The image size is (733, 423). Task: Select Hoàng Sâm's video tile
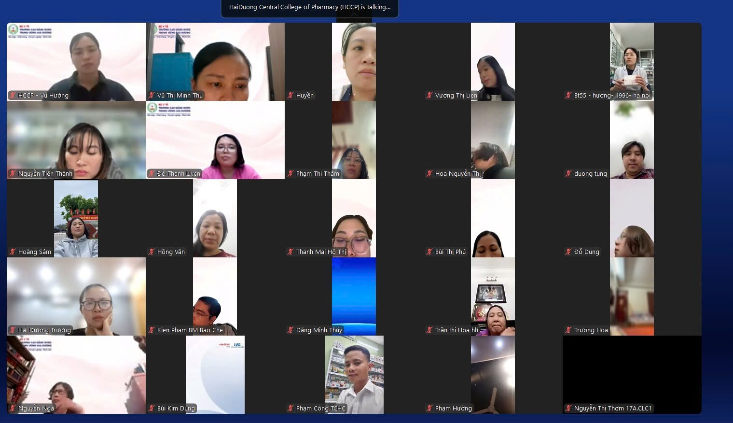click(76, 217)
